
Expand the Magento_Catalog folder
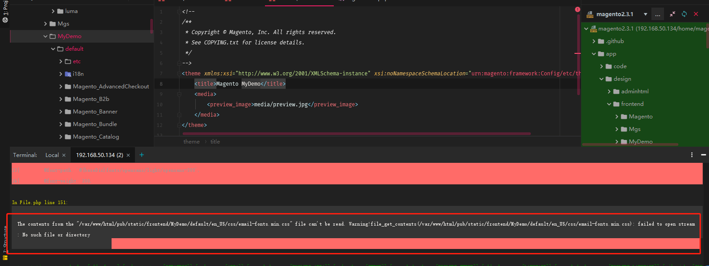(x=61, y=137)
